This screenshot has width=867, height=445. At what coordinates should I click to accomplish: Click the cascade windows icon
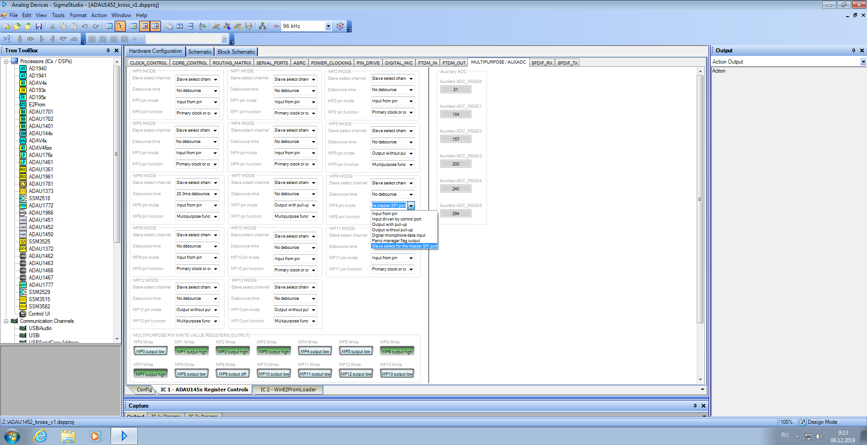pyautogui.click(x=169, y=27)
